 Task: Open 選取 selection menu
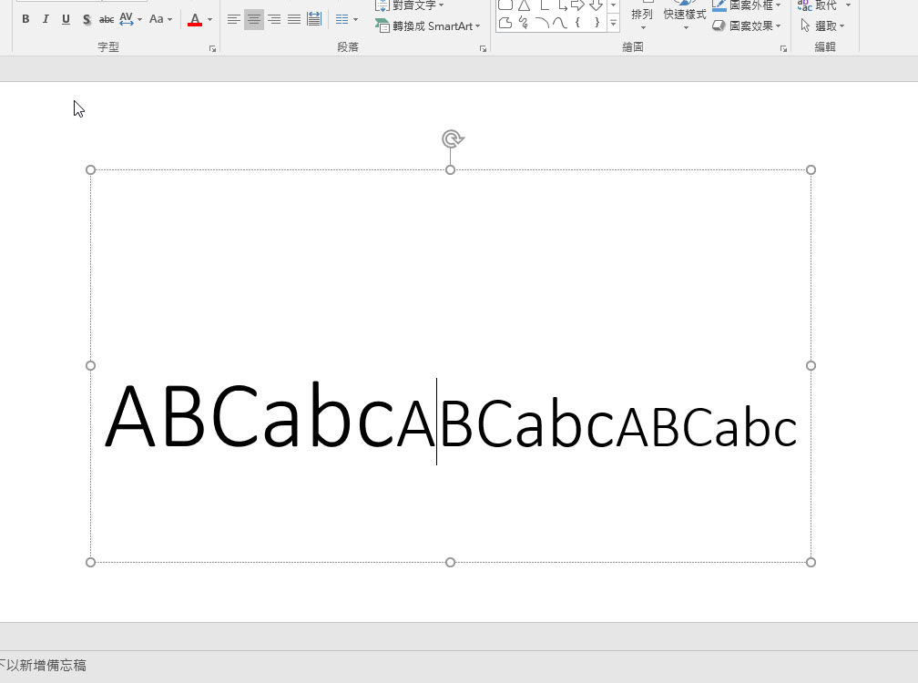pyautogui.click(x=823, y=26)
